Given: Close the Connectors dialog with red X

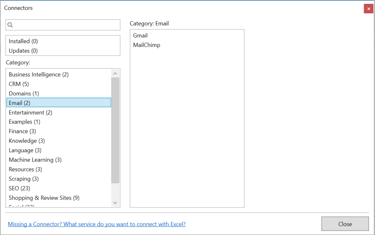Looking at the screenshot, I should click(x=369, y=9).
